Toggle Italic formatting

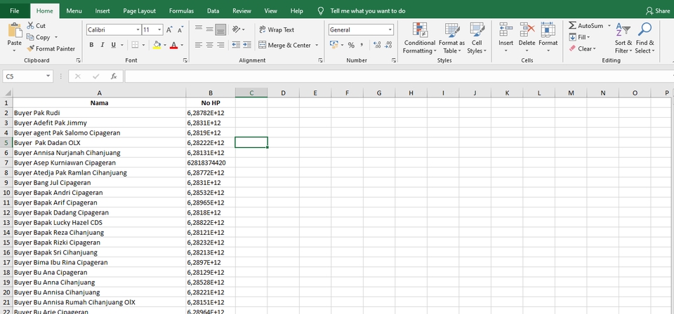point(103,45)
